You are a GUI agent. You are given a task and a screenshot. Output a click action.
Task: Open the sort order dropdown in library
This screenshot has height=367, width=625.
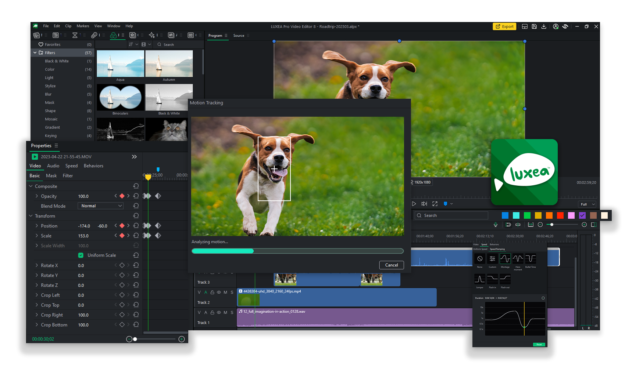pos(133,44)
